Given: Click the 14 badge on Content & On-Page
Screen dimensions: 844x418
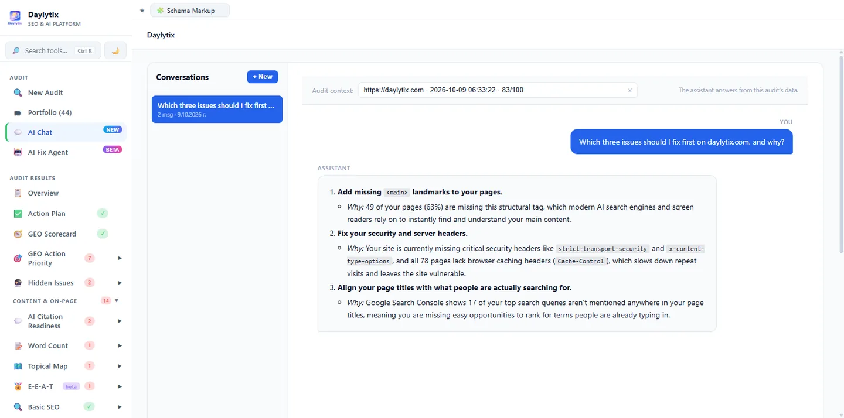Looking at the screenshot, I should point(105,301).
